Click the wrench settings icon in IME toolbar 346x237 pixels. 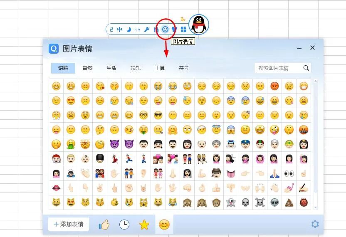(x=147, y=30)
